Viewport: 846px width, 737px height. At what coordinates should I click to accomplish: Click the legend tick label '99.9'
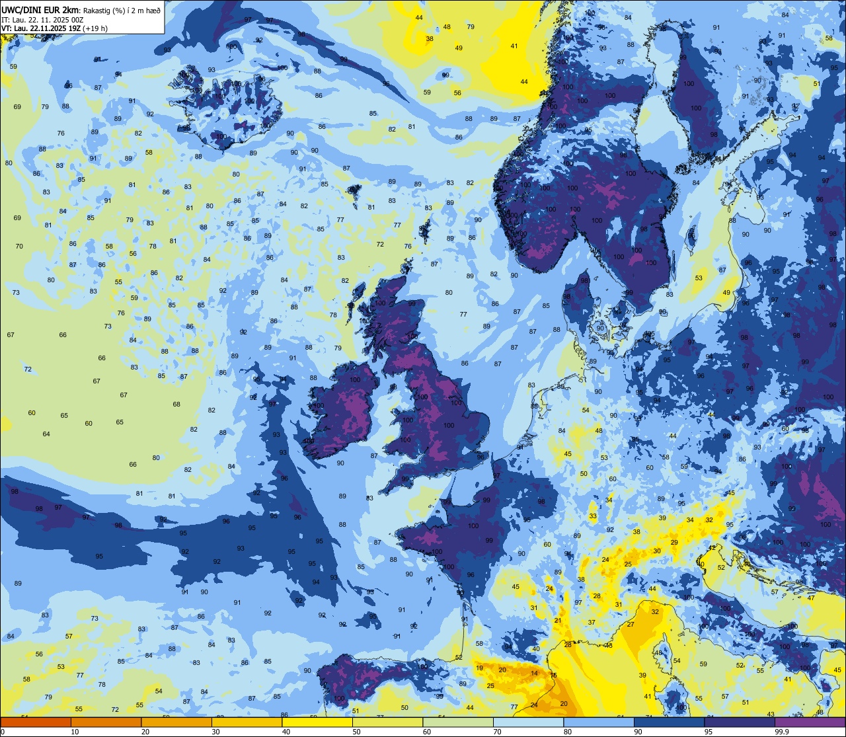[782, 732]
